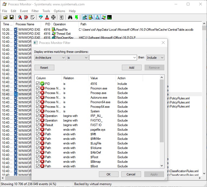The width and height of the screenshot is (207, 187).
Task: Click the Relation column header in filter list
Action: coord(75,78)
